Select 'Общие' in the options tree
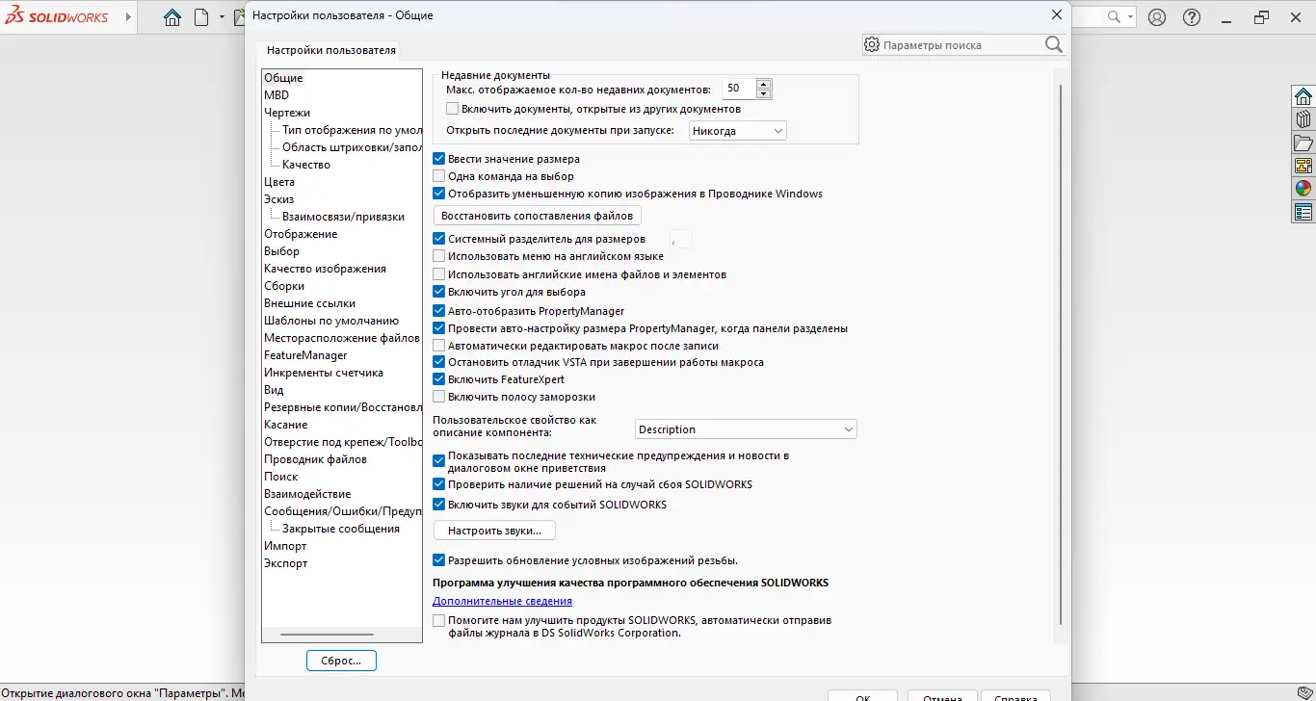Viewport: 1316px width, 701px height. click(x=283, y=78)
